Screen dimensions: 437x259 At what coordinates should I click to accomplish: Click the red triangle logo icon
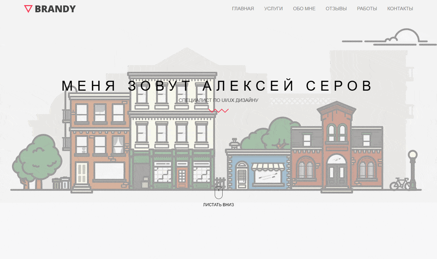[28, 9]
